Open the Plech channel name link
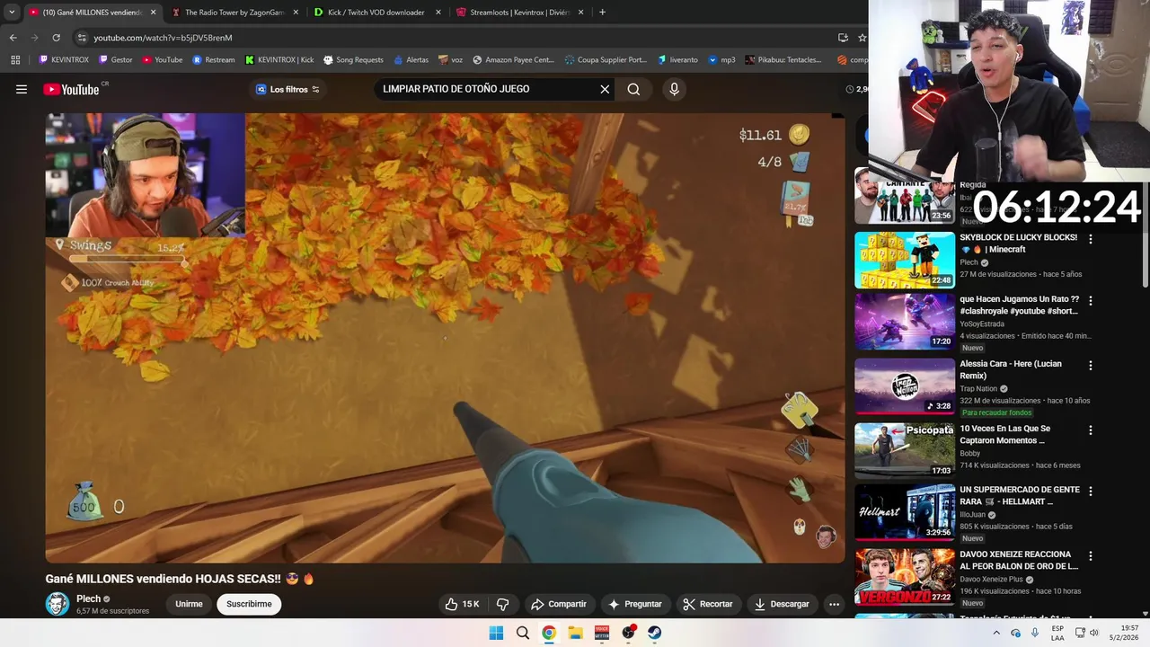The height and width of the screenshot is (647, 1150). click(88, 598)
